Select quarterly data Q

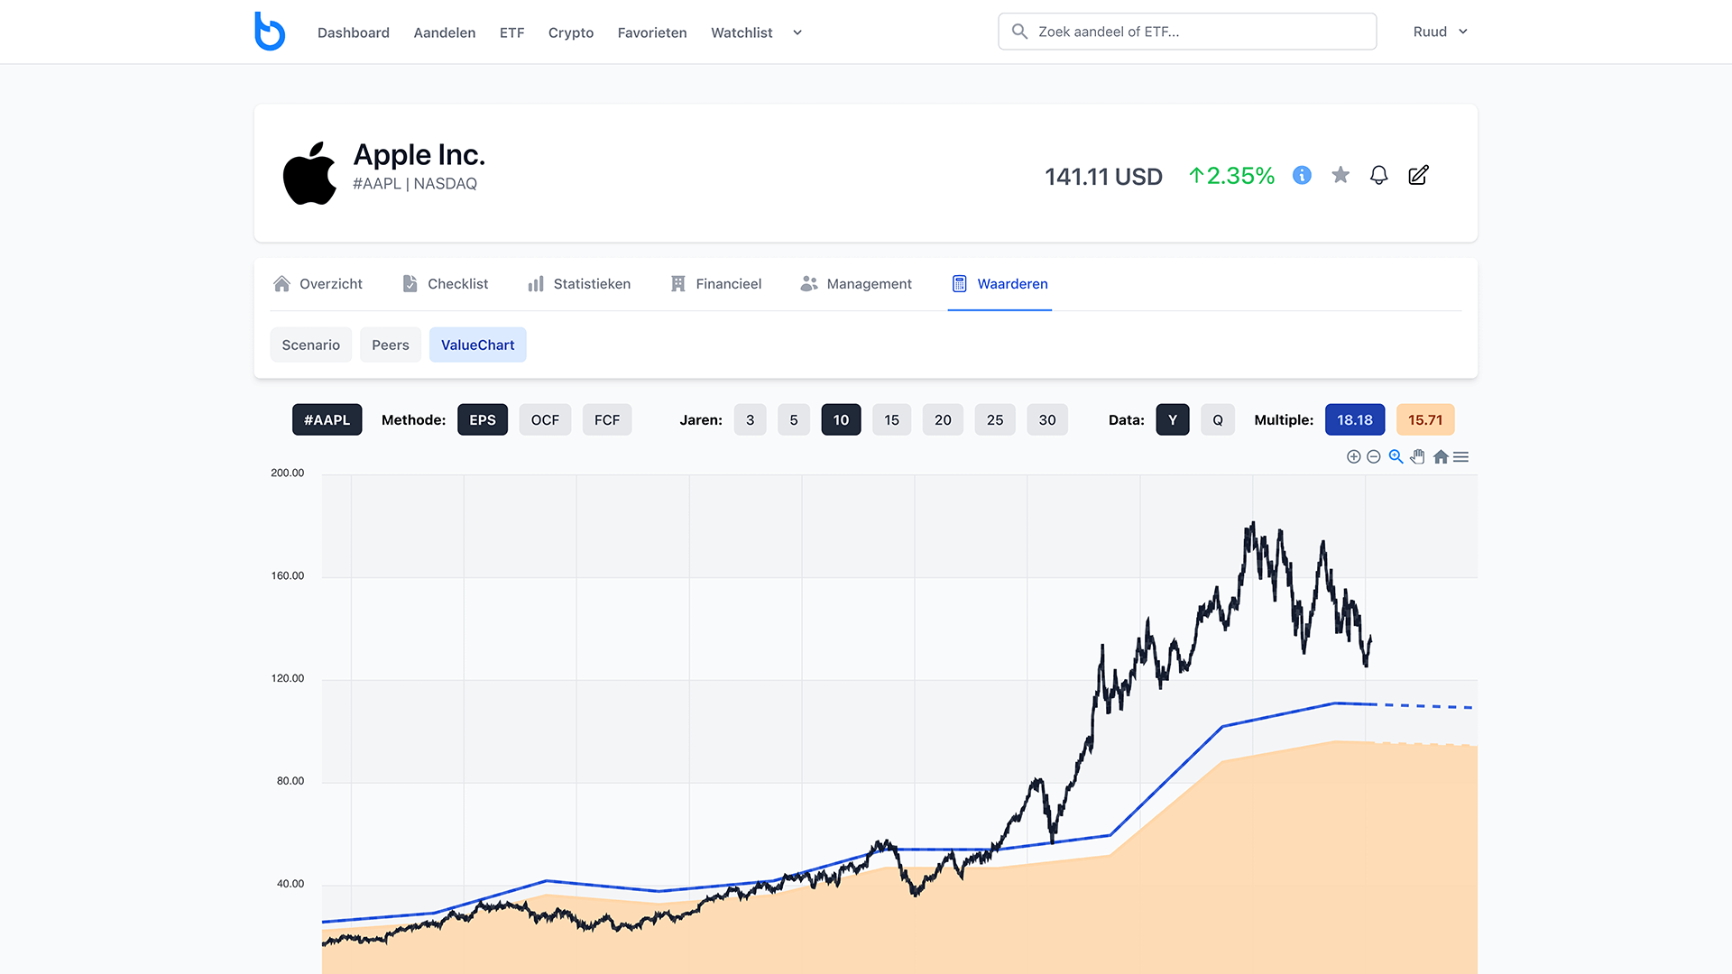1218,419
